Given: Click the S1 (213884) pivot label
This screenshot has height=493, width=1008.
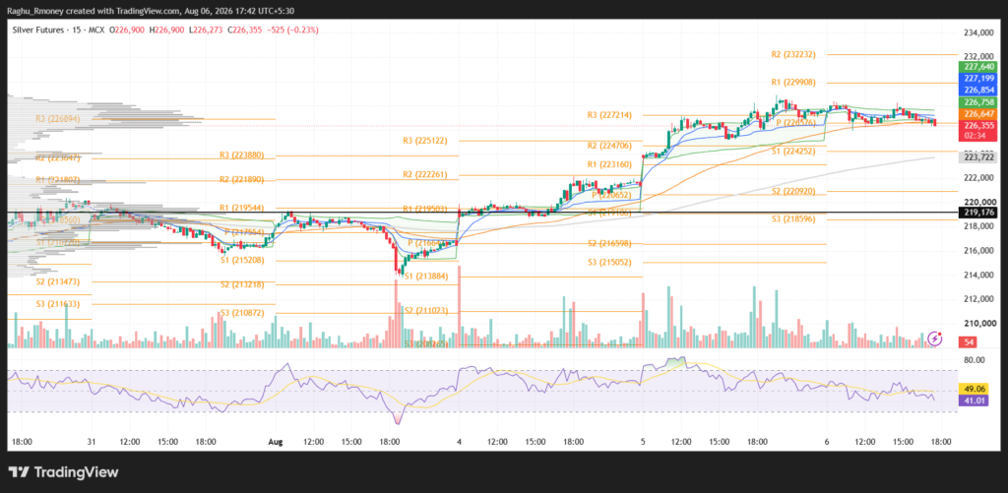Looking at the screenshot, I should click(x=425, y=277).
